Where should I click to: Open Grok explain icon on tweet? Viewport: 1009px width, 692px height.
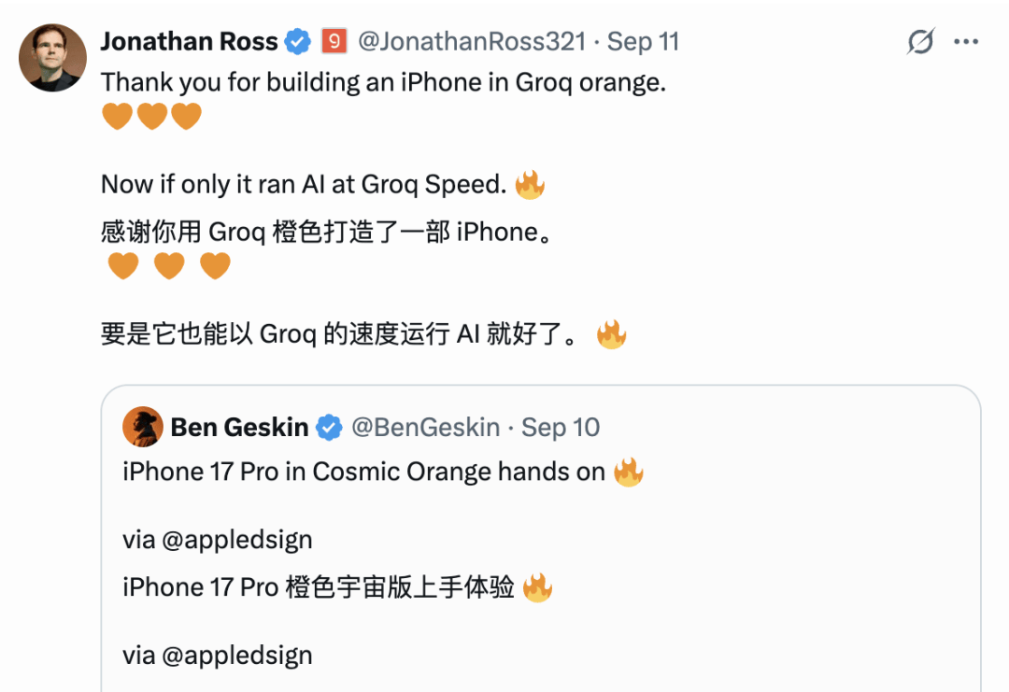(920, 42)
